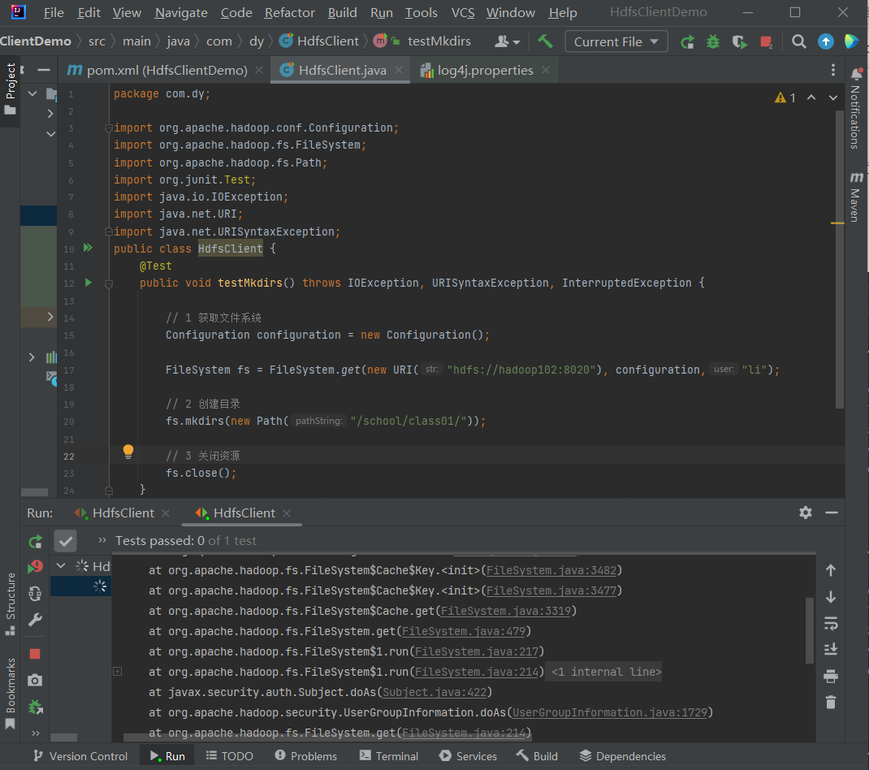Open the Run panel settings gear
This screenshot has width=869, height=770.
coord(805,513)
